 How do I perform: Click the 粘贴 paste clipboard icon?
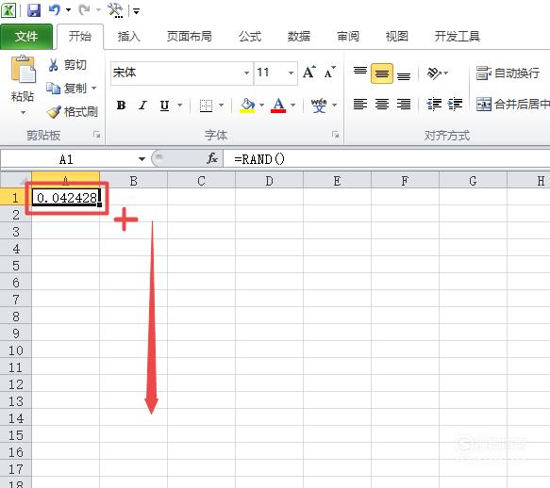tap(23, 70)
